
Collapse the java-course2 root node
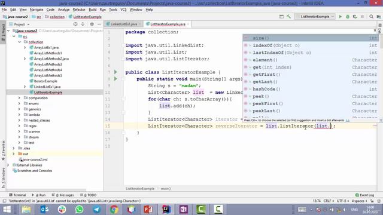[x=8, y=30]
